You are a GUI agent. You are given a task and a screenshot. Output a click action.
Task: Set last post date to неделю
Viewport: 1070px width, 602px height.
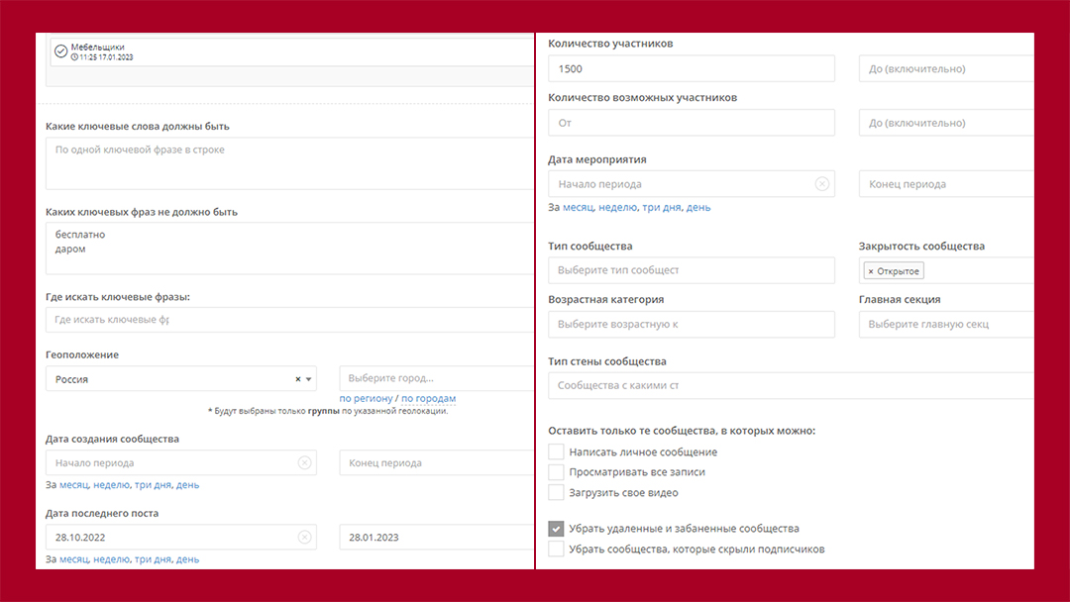[x=111, y=559]
